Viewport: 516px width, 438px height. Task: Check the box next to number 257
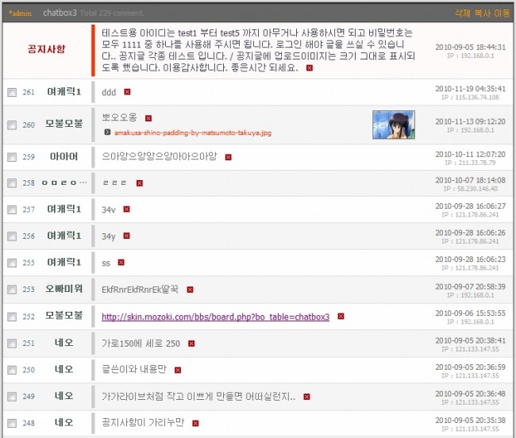(x=12, y=209)
